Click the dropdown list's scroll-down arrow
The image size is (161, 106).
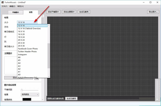pos(49,76)
